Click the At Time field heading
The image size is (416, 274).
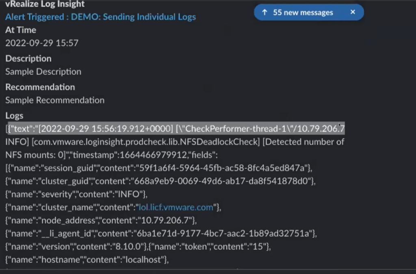point(21,30)
